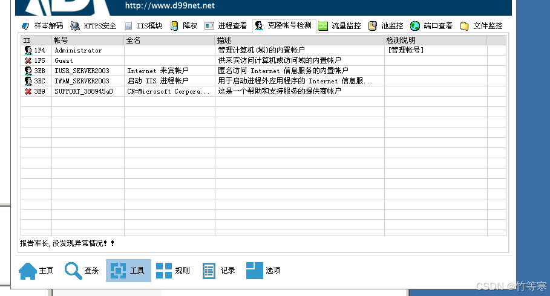Click description "供来宾访问计算机或访问域的内置帐户"
The image size is (550, 296).
(x=279, y=60)
